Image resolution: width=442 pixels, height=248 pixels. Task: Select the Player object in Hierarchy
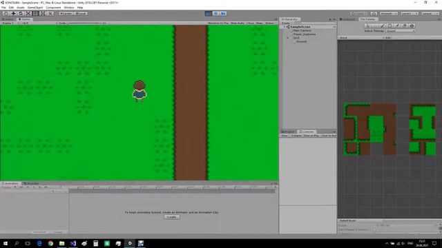tap(305, 34)
